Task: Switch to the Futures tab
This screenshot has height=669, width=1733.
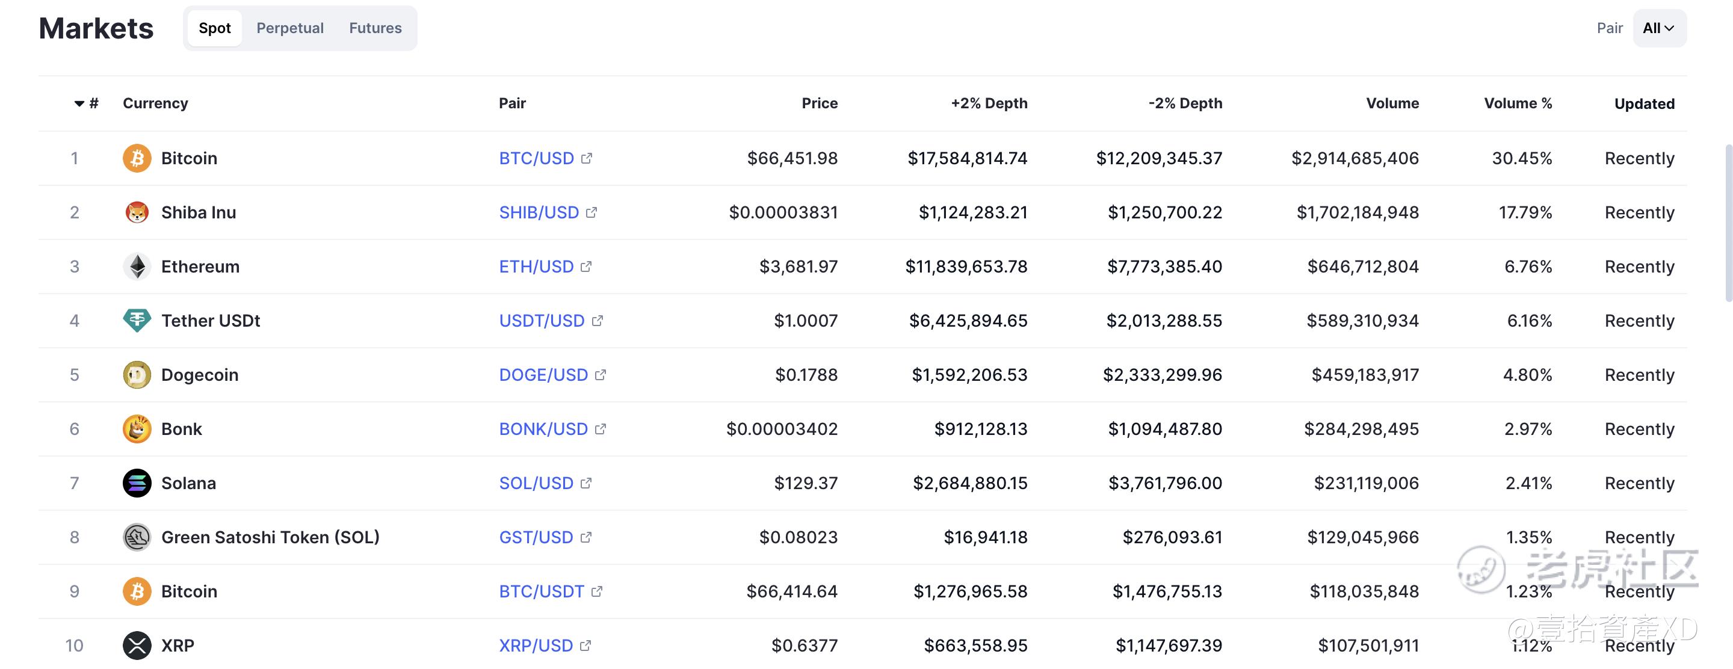Action: pos(375,28)
